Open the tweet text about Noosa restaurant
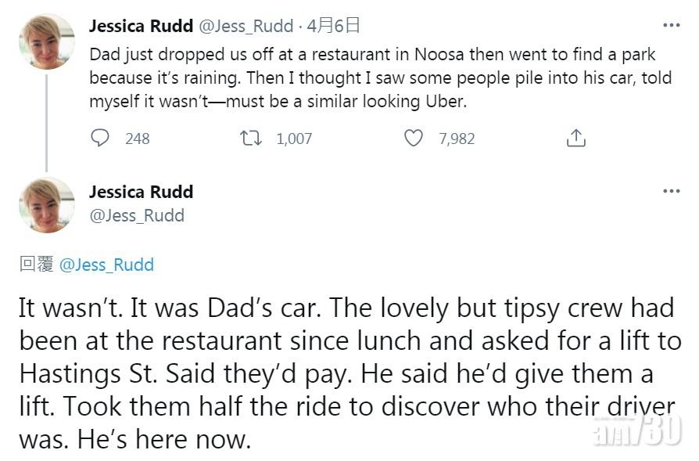Viewport: 699px width, 461px height. click(375, 78)
